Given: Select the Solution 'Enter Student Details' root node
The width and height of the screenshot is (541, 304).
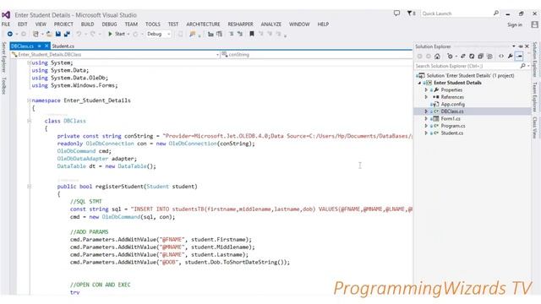Looking at the screenshot, I should (470, 75).
